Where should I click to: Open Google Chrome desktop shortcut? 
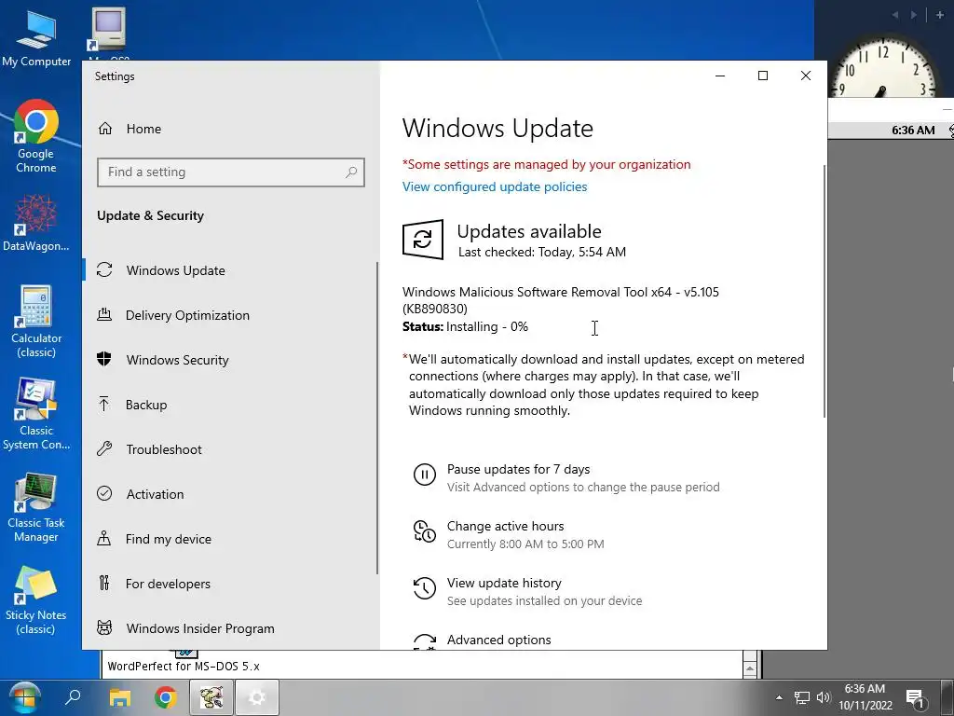click(x=36, y=136)
